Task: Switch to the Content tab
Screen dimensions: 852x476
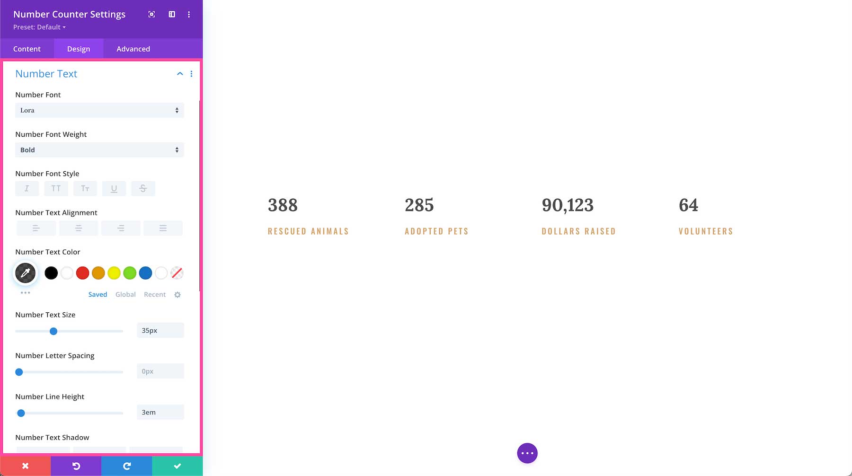Action: tap(27, 49)
